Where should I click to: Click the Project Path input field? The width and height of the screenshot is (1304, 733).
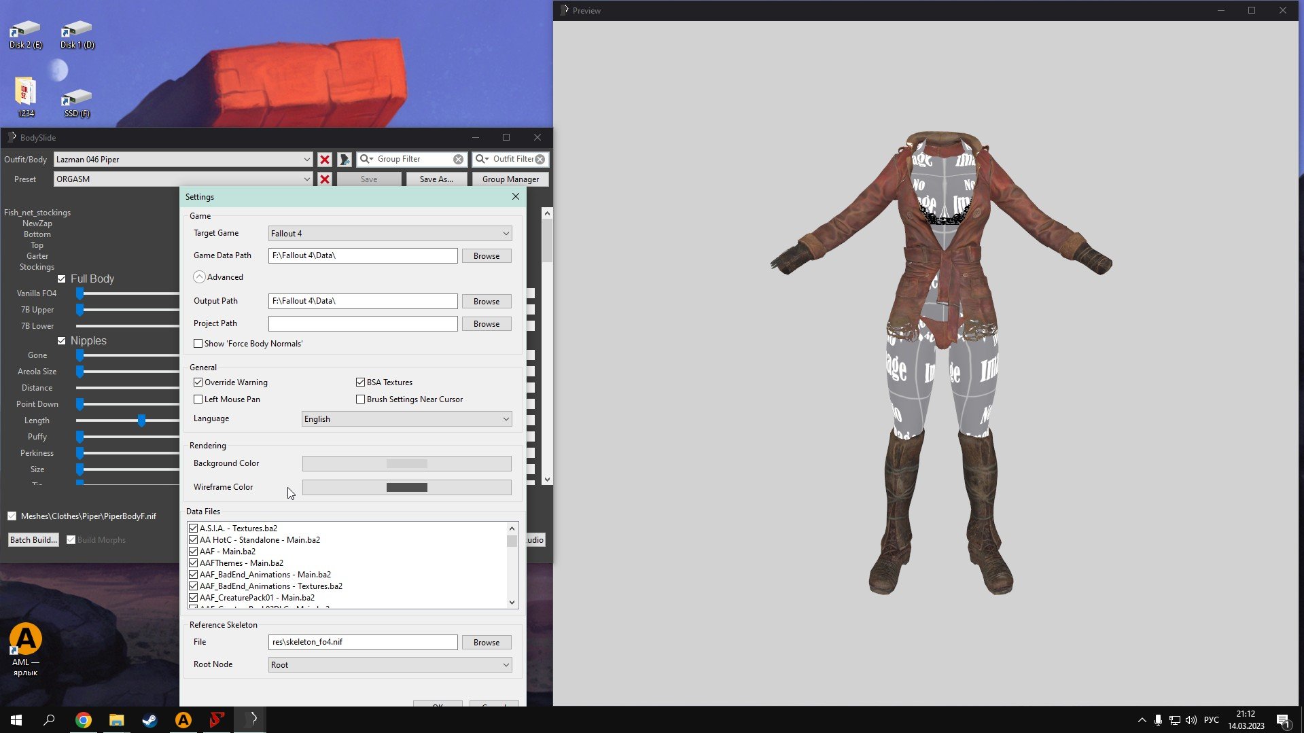click(x=363, y=324)
